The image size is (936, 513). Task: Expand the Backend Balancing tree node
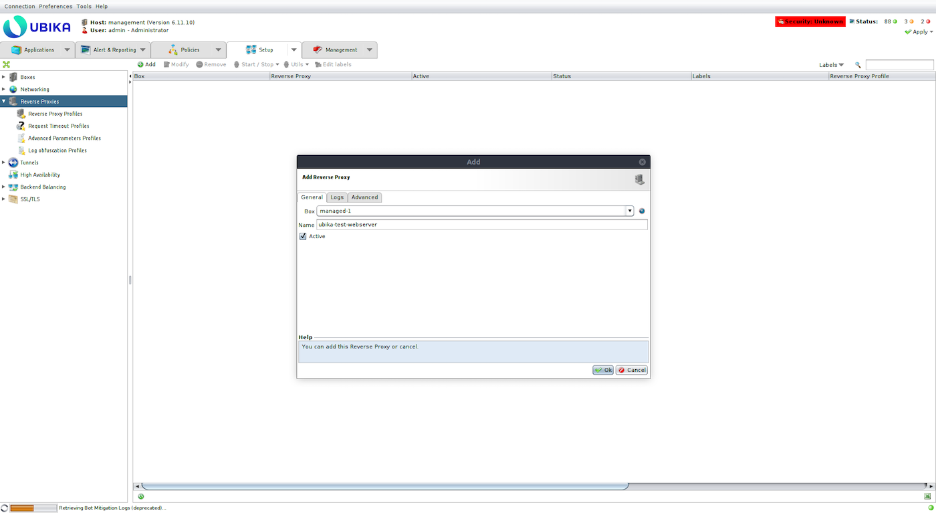[x=3, y=187]
